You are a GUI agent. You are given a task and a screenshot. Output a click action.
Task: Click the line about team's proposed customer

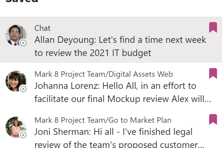[x=119, y=144]
